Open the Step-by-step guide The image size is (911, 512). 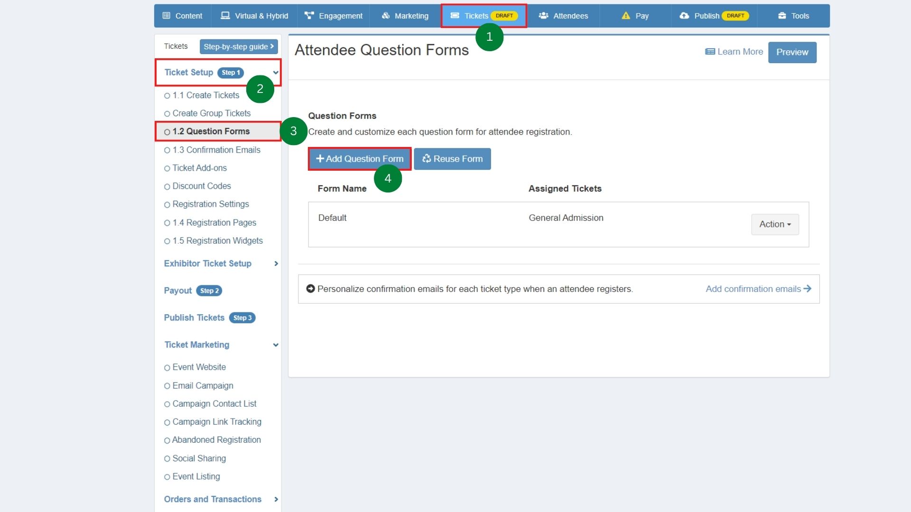pyautogui.click(x=239, y=46)
